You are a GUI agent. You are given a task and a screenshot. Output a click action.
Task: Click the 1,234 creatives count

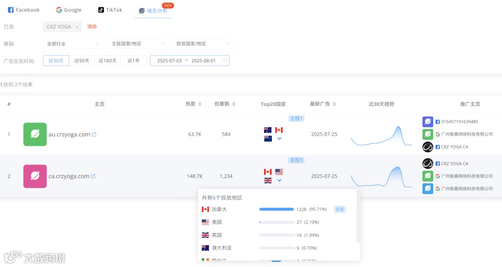[226, 176]
